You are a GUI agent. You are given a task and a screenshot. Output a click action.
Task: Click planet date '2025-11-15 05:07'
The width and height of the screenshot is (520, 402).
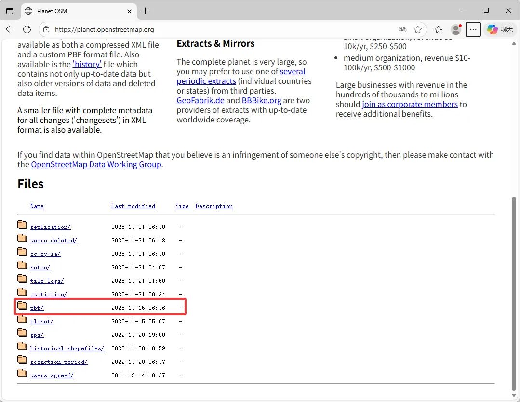[x=138, y=322]
